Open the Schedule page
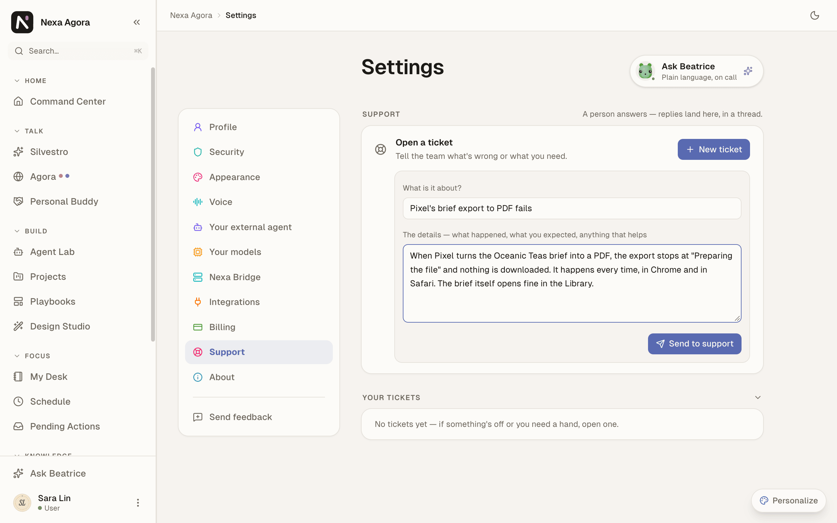The height and width of the screenshot is (523, 837). coord(78,402)
